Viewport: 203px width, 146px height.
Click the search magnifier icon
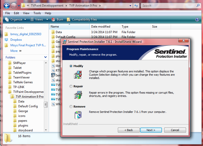tap(198, 6)
